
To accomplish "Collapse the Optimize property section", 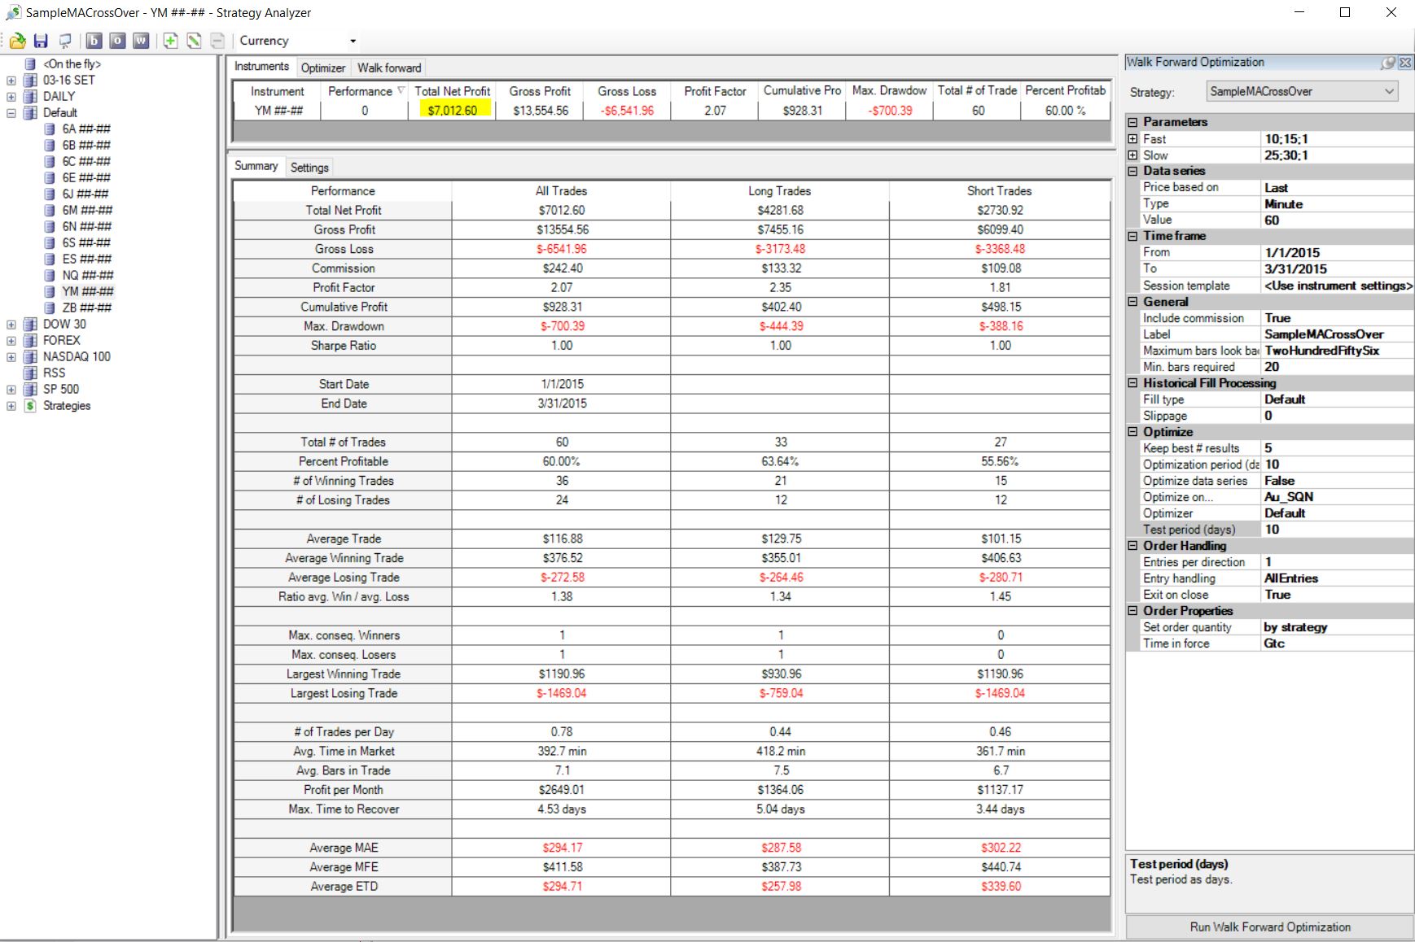I will pos(1132,432).
